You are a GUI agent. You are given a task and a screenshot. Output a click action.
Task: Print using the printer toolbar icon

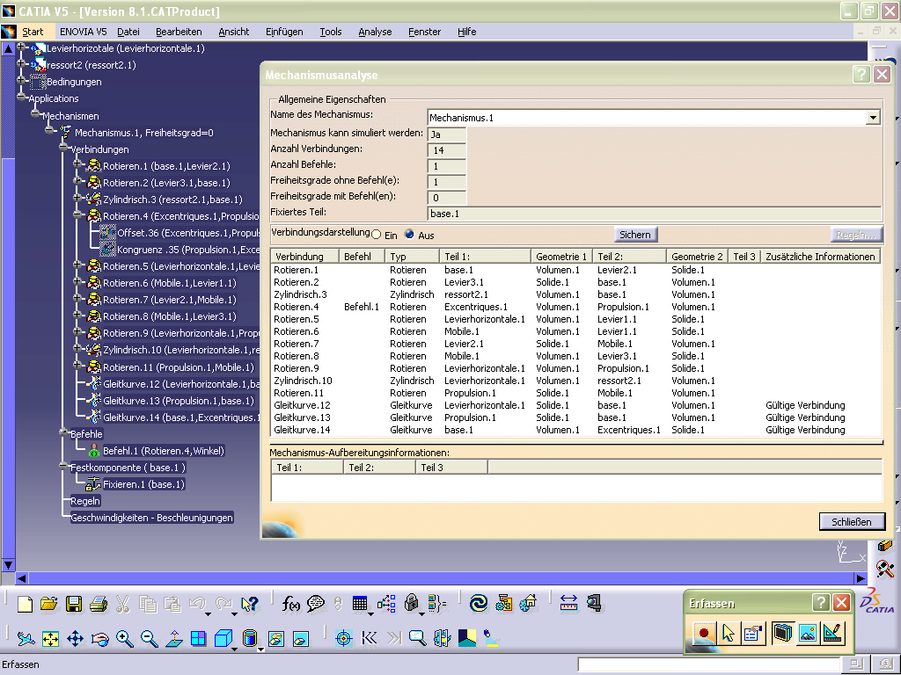99,604
